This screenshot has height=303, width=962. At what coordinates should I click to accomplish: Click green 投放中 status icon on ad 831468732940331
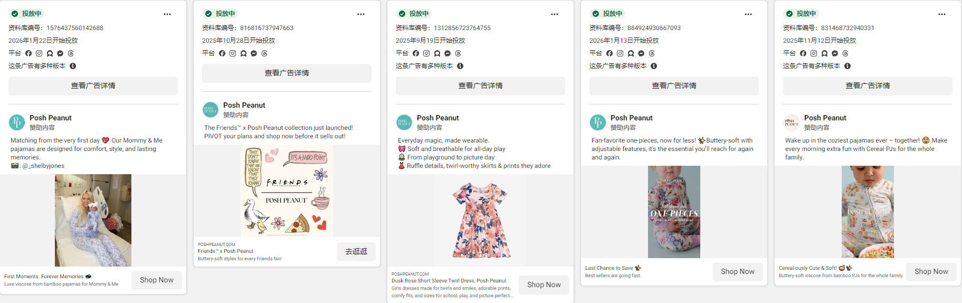789,14
